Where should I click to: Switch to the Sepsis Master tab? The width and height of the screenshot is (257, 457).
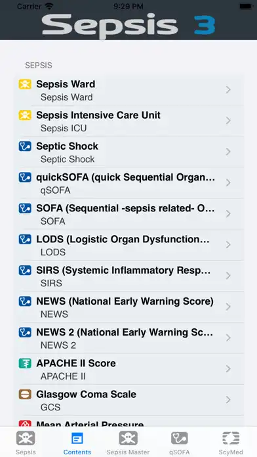[x=128, y=443]
